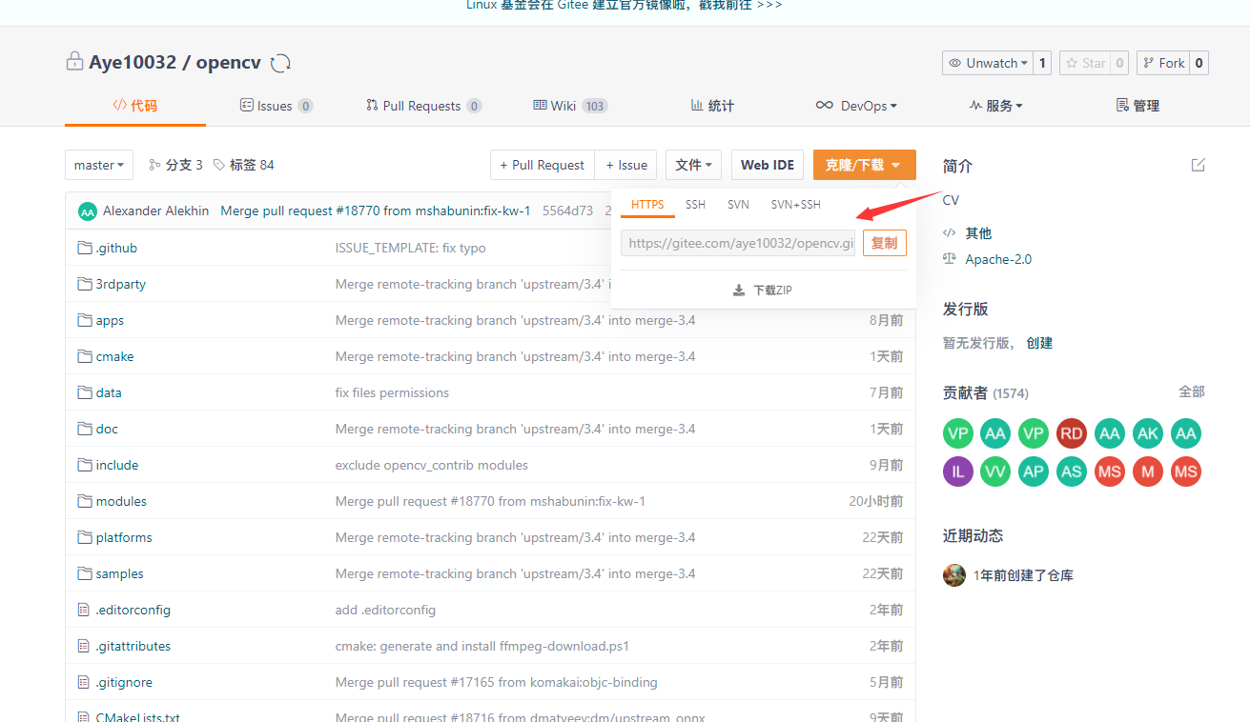Click the 3rdparty folder icon
Viewport: 1250px width, 722px height.
tap(85, 284)
